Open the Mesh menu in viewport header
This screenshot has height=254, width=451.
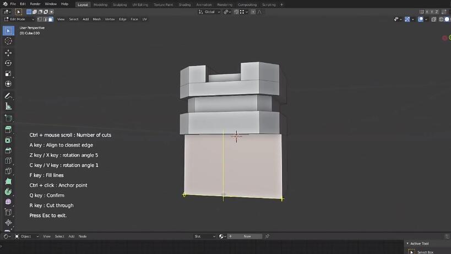click(96, 19)
